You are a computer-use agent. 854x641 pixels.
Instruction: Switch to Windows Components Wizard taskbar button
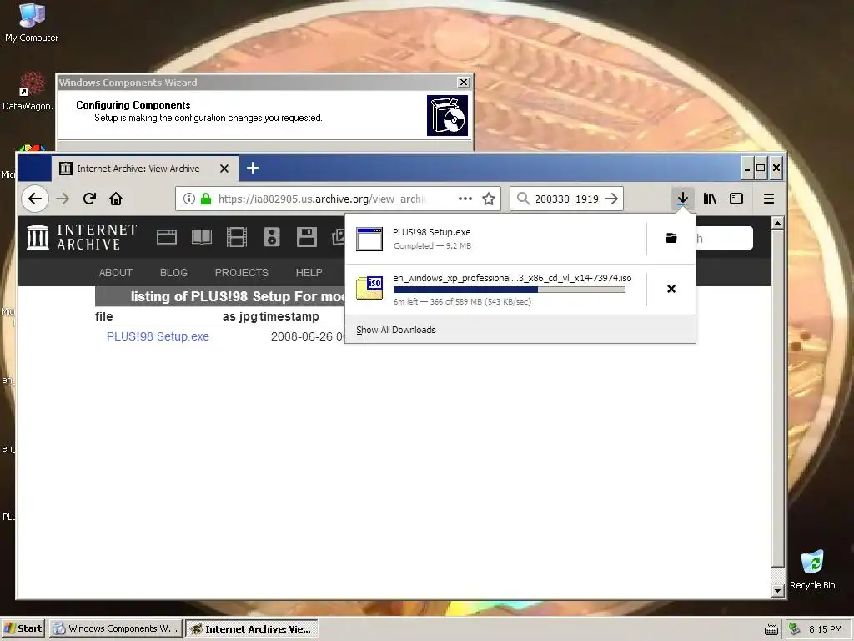pyautogui.click(x=116, y=628)
